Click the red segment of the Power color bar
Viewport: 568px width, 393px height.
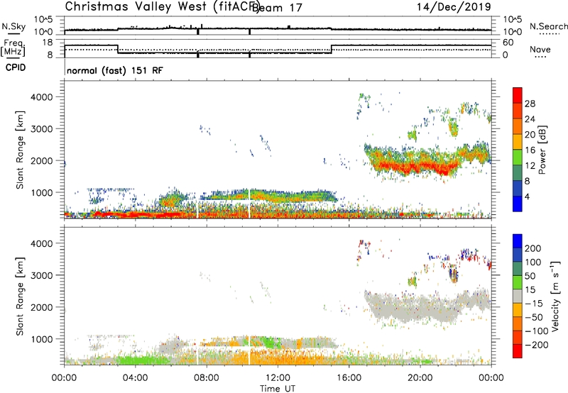pyautogui.click(x=518, y=96)
